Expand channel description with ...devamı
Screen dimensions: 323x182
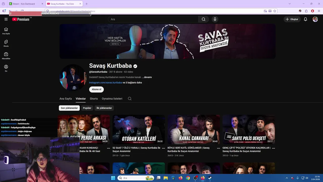[147, 77]
